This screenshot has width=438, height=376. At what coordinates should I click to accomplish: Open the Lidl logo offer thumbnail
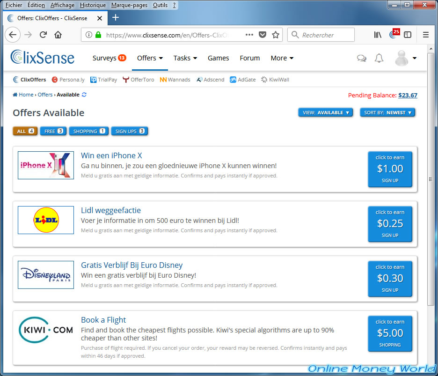(x=46, y=220)
